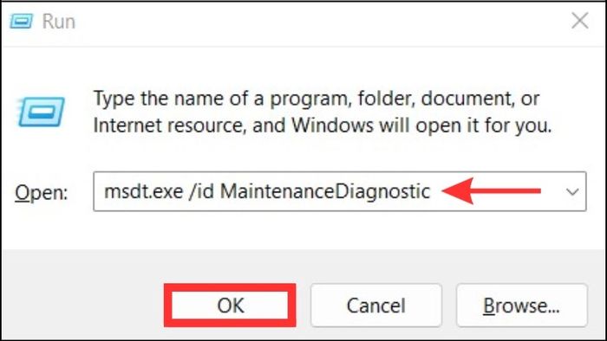Click the "Open:" label

[41, 192]
